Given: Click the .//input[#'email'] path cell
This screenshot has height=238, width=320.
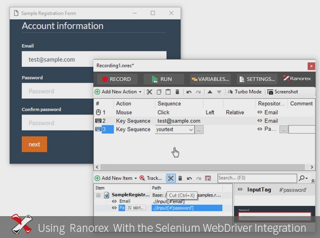Looking at the screenshot, I should 168,202.
